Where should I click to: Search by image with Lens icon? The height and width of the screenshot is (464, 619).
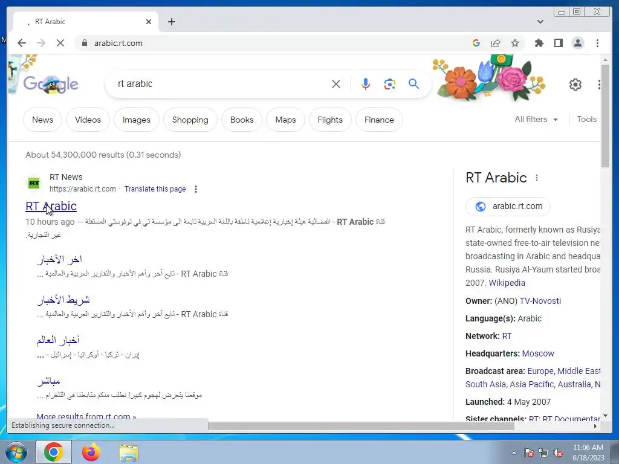tap(390, 83)
